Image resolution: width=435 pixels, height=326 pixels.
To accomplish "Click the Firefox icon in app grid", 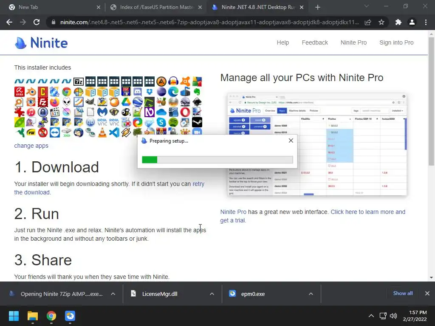I will 55,102.
